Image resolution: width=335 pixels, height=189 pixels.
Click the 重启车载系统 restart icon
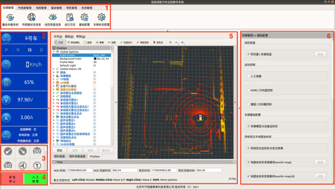click(10, 18)
